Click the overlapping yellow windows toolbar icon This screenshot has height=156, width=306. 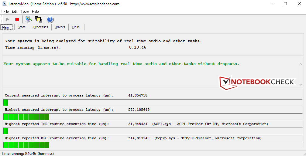click(39, 19)
